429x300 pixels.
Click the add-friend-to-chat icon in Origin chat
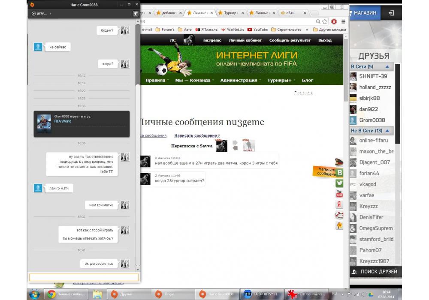tap(136, 13)
